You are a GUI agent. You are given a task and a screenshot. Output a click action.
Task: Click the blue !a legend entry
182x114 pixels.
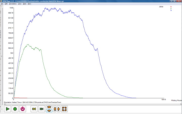171,10
